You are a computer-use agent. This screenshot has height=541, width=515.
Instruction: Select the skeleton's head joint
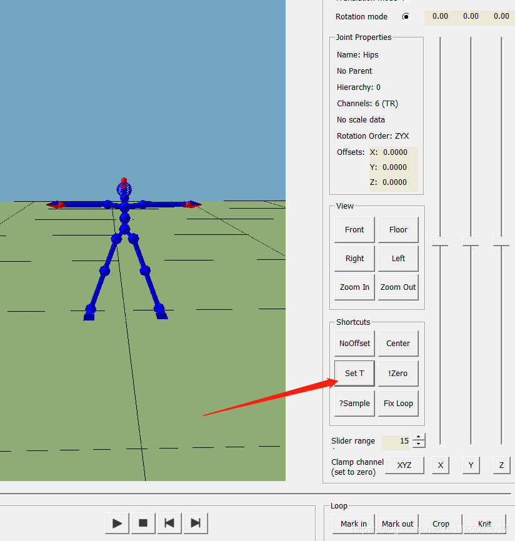[124, 189]
